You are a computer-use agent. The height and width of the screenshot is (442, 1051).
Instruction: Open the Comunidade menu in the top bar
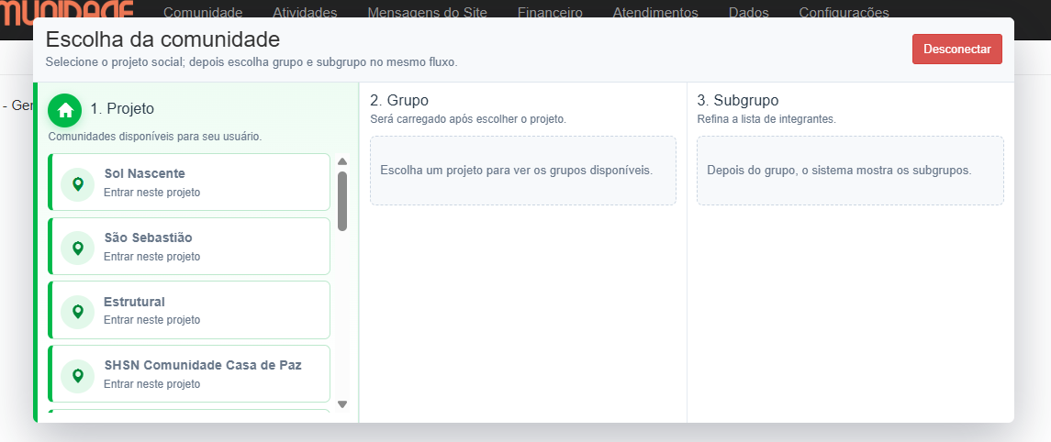pyautogui.click(x=203, y=12)
